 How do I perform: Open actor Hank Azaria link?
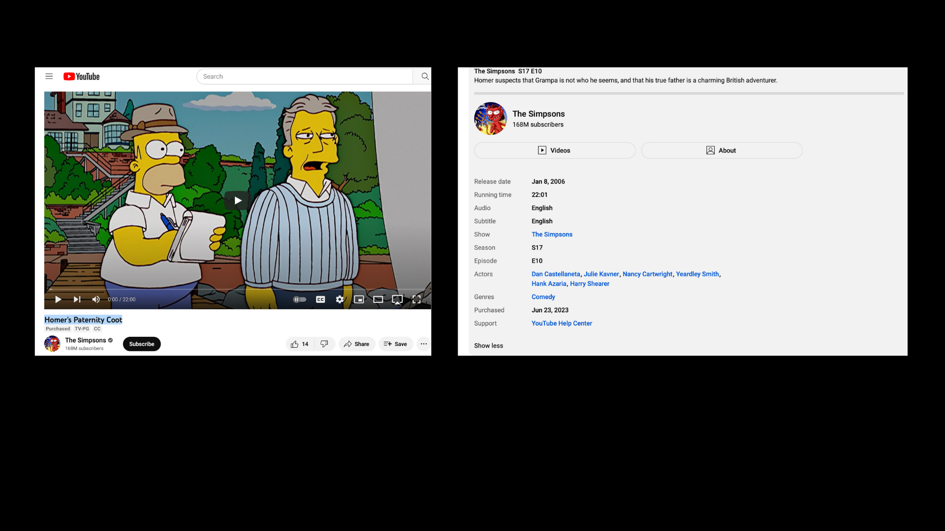pos(549,284)
